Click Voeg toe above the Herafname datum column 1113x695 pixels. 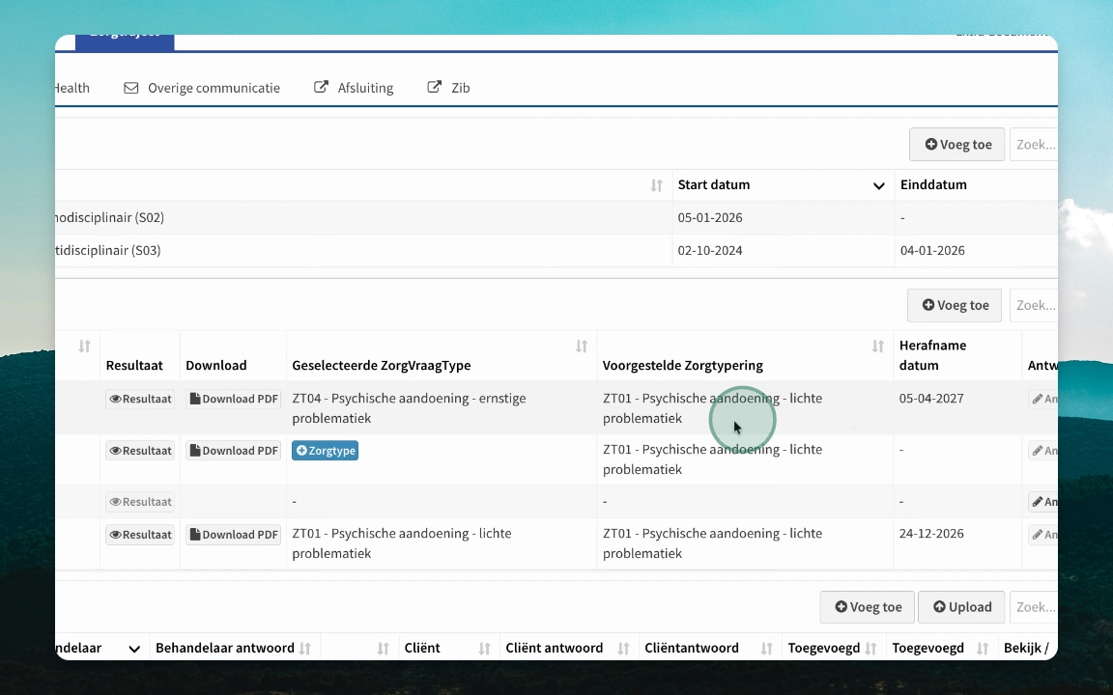click(x=955, y=305)
